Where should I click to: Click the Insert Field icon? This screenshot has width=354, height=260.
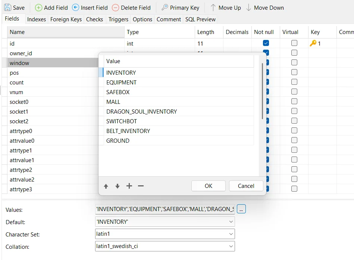coord(76,7)
